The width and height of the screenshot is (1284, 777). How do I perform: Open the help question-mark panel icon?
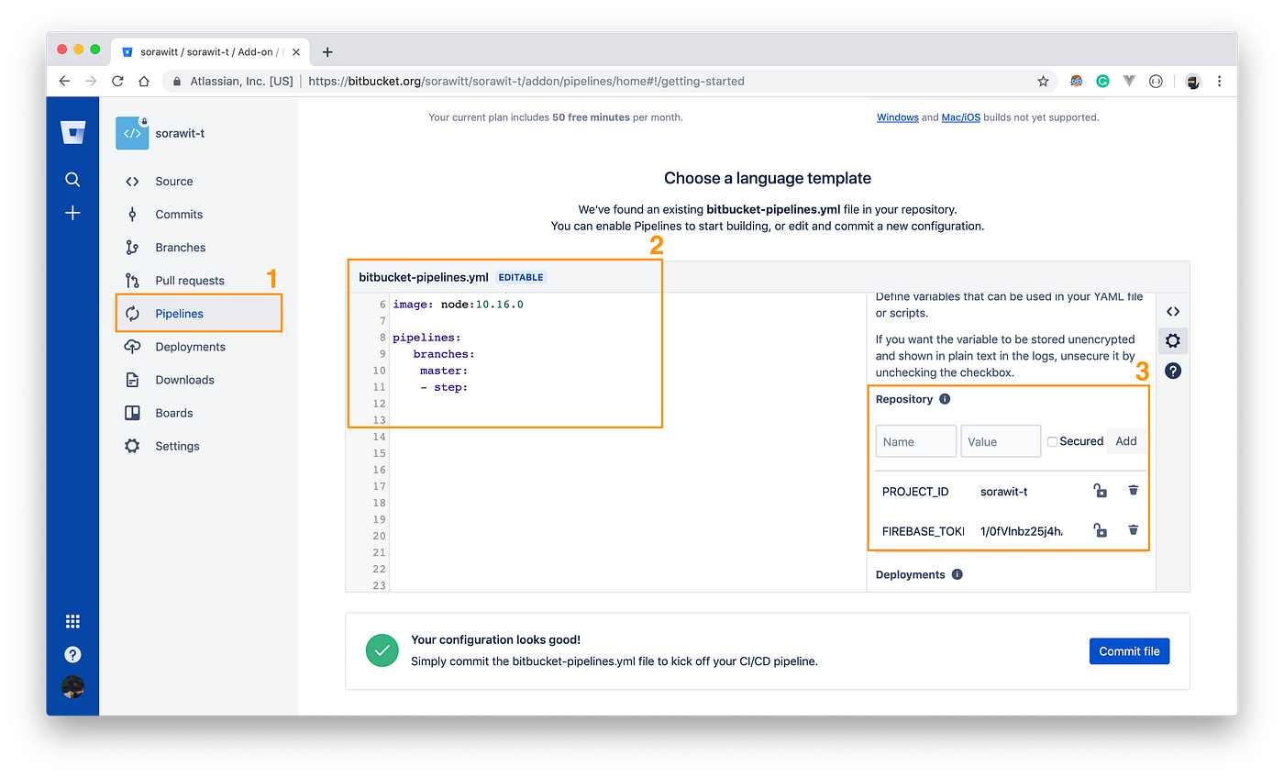pyautogui.click(x=1172, y=370)
